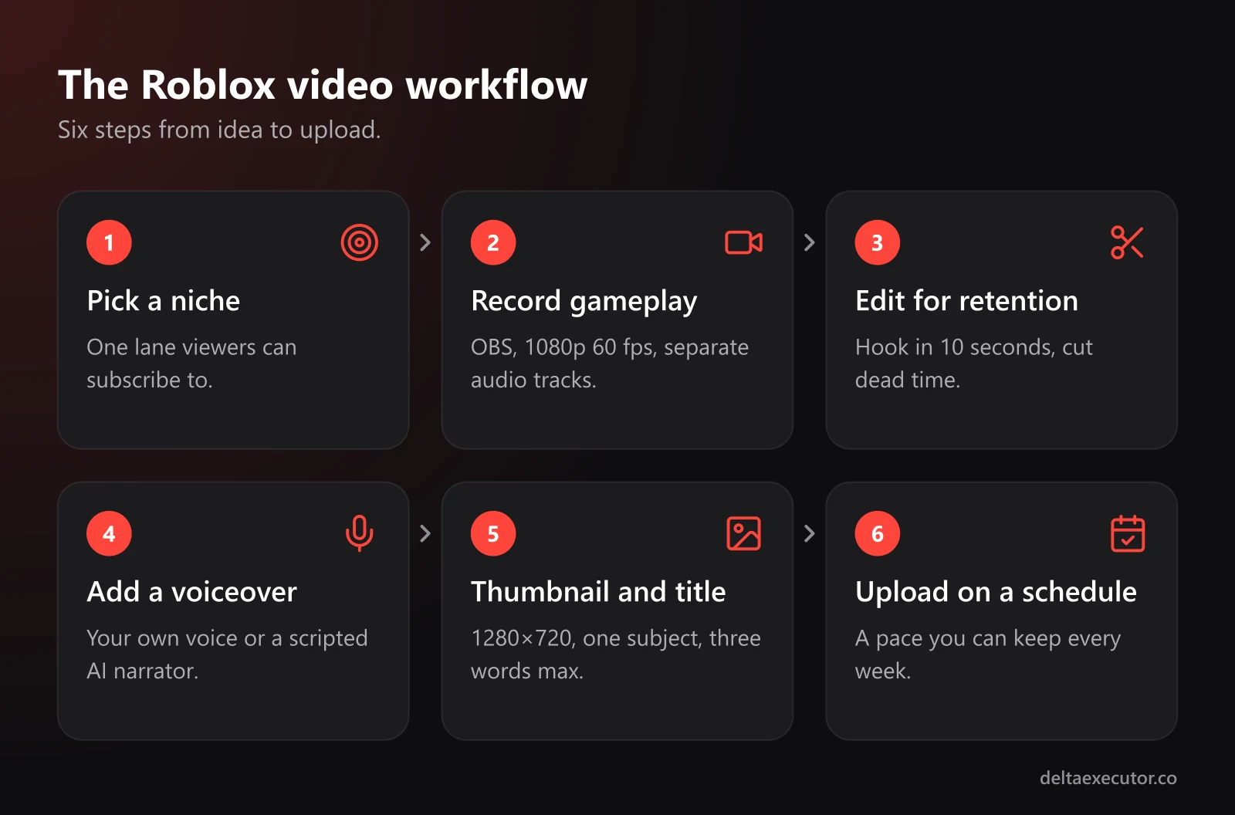Click the chevron between Pick a niche and Record gameplay

coord(425,242)
